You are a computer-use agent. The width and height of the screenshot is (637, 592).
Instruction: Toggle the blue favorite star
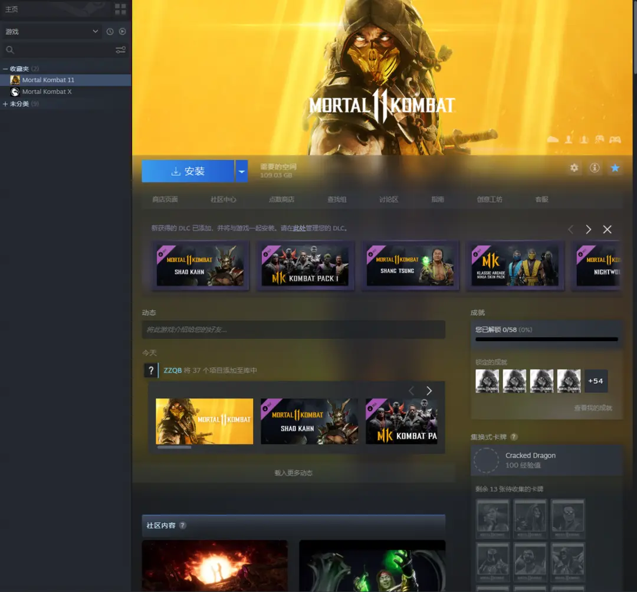point(615,168)
